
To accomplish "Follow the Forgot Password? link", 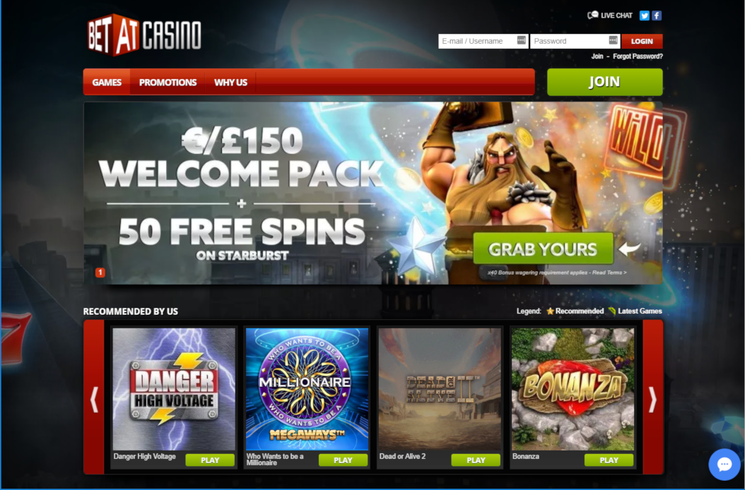I will (638, 56).
